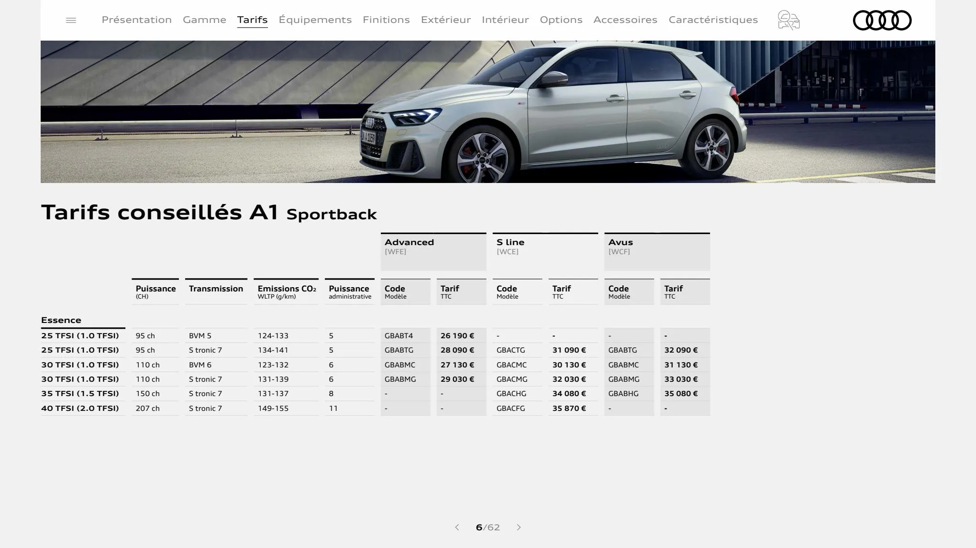976x548 pixels.
Task: Open the Options tab
Action: pos(561,20)
